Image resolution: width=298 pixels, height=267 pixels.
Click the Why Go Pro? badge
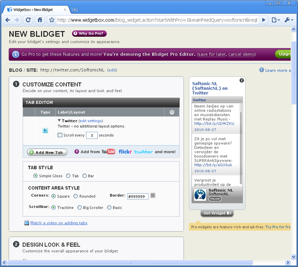(x=89, y=33)
